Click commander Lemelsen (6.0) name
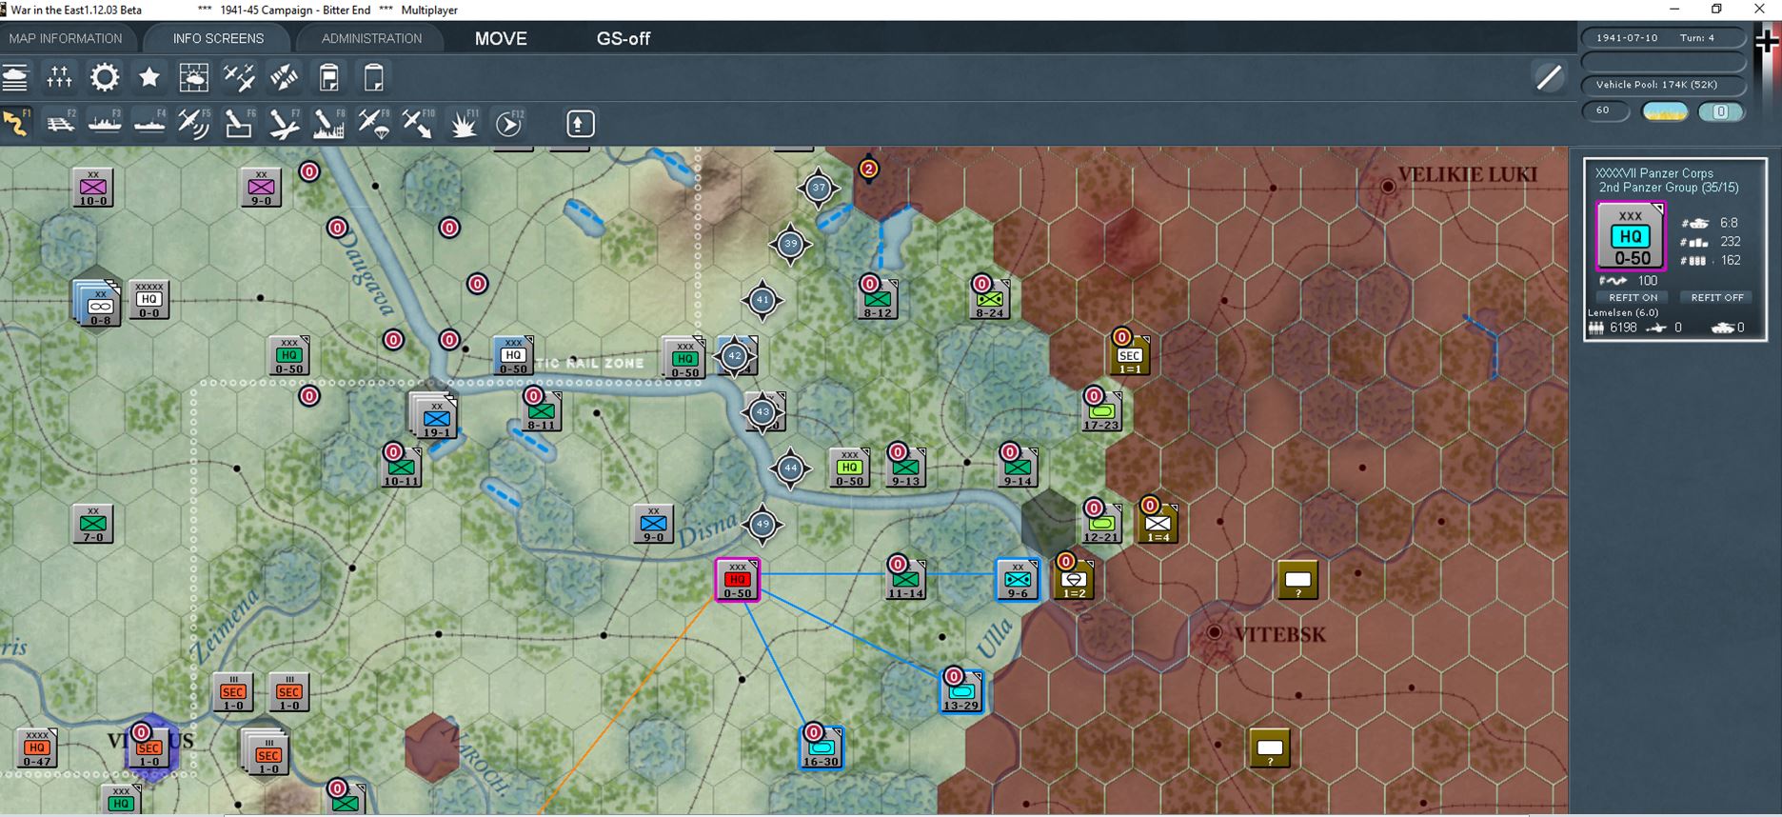Screen dimensions: 1782x817 tap(1624, 312)
